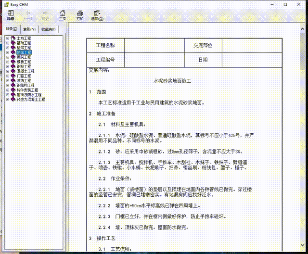The width and height of the screenshot is (308, 254).
Task: Click the book icon beside 模板工程
Action: 13,62
